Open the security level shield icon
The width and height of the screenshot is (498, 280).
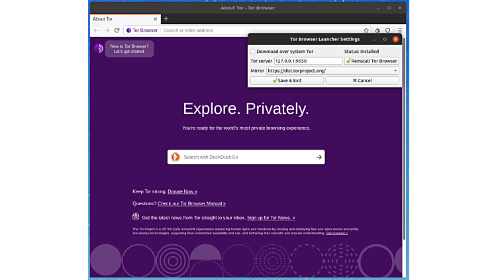[x=388, y=30]
